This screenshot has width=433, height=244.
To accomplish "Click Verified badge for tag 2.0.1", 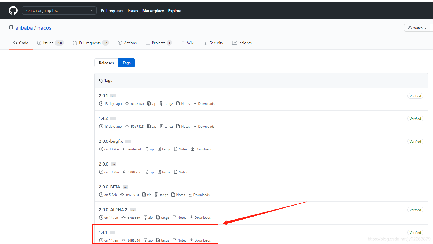I will pyautogui.click(x=415, y=96).
